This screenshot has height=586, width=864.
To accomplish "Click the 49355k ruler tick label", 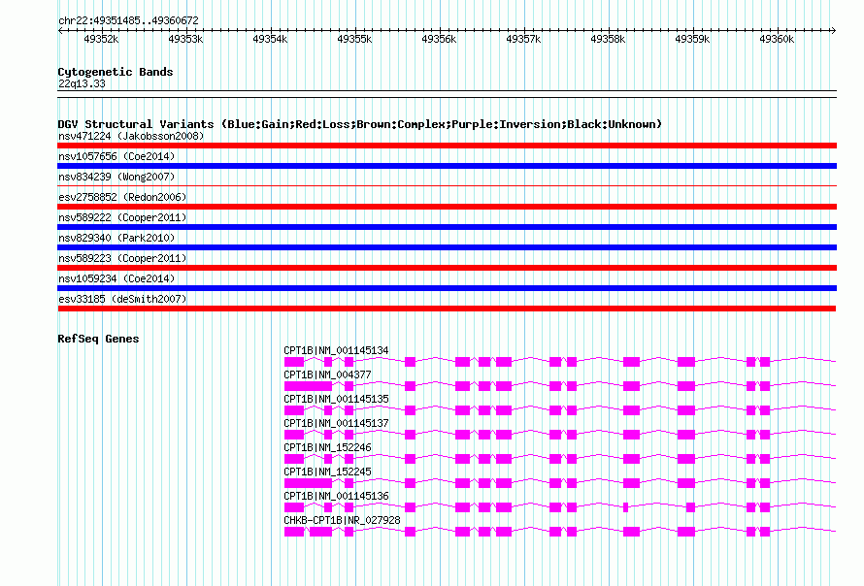I will [x=354, y=39].
